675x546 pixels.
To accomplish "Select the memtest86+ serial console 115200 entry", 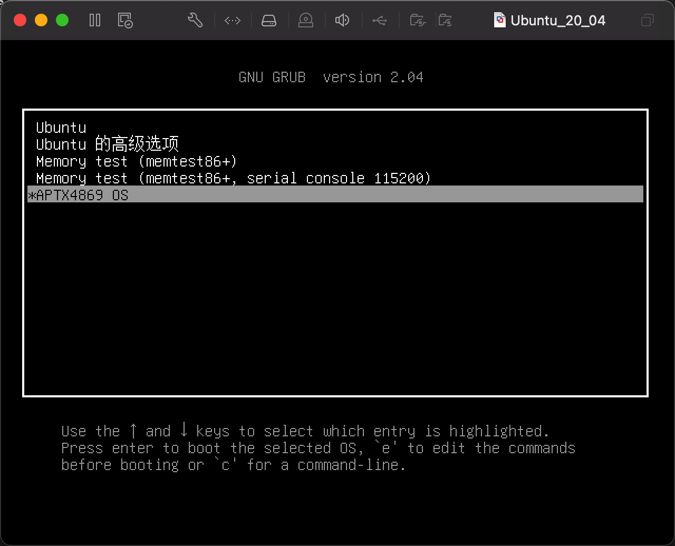I will tap(335, 178).
